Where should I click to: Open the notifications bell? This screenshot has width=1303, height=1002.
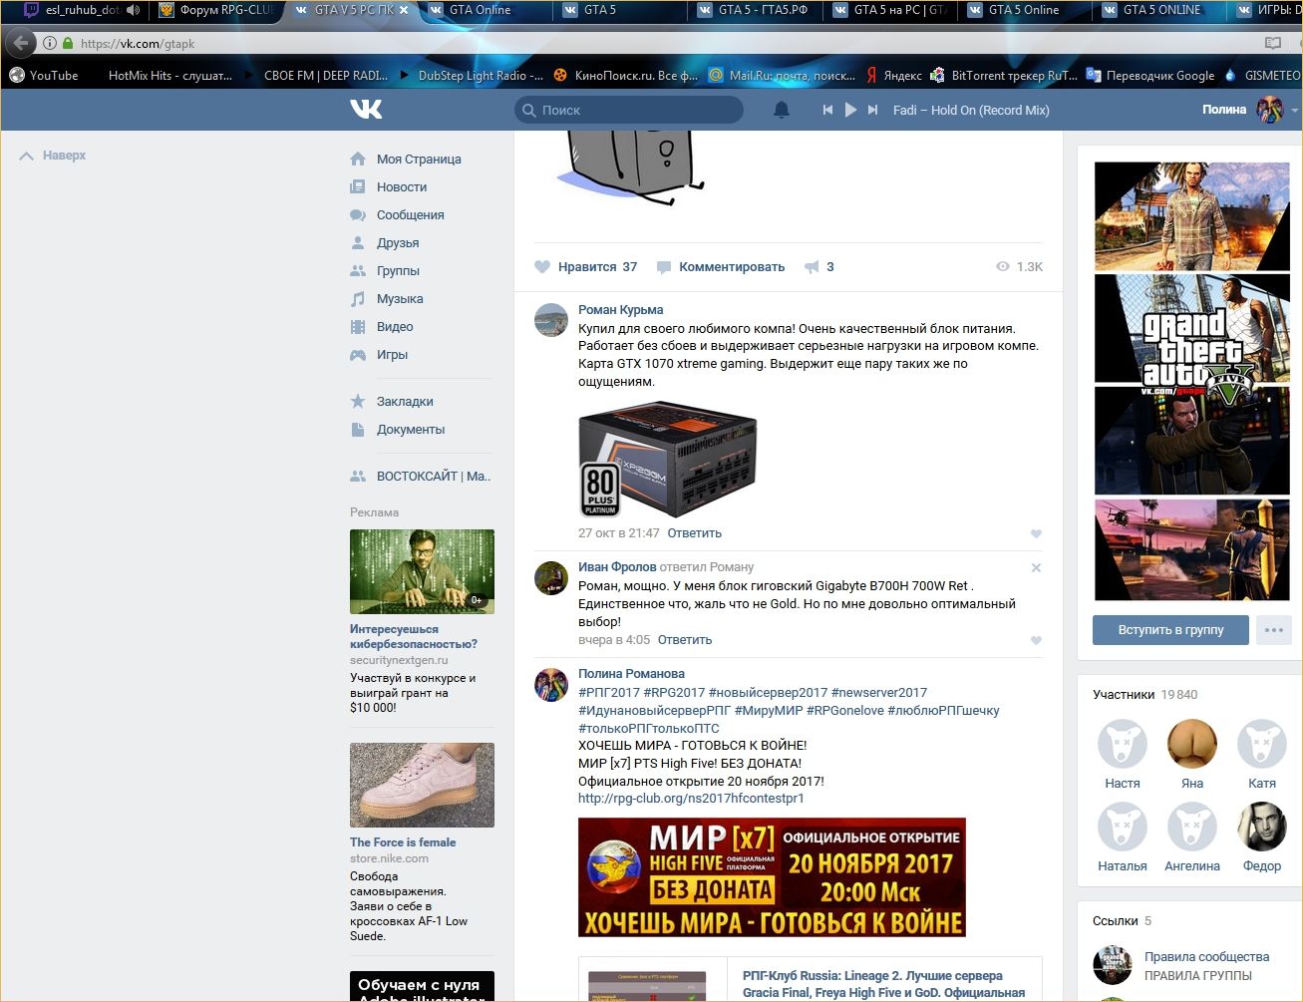click(x=782, y=110)
